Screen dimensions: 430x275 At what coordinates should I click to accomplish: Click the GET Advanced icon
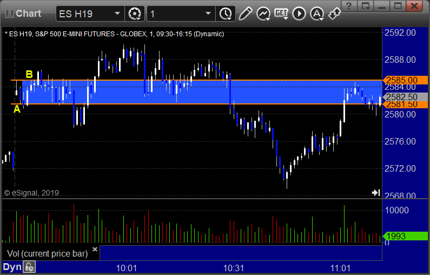coord(281,14)
